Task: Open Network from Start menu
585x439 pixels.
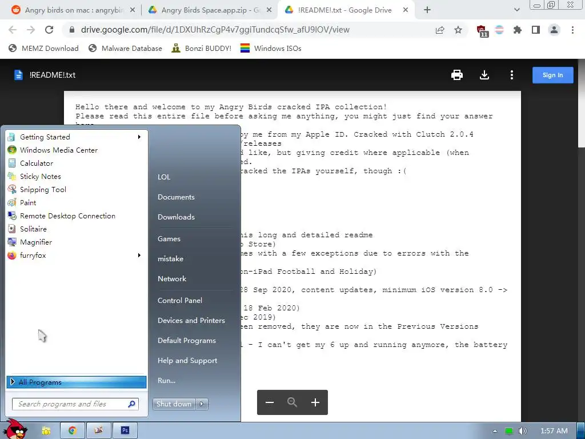Action: tap(172, 279)
